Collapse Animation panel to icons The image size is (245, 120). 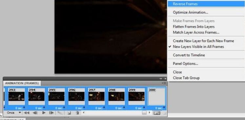pyautogui.click(x=161, y=79)
